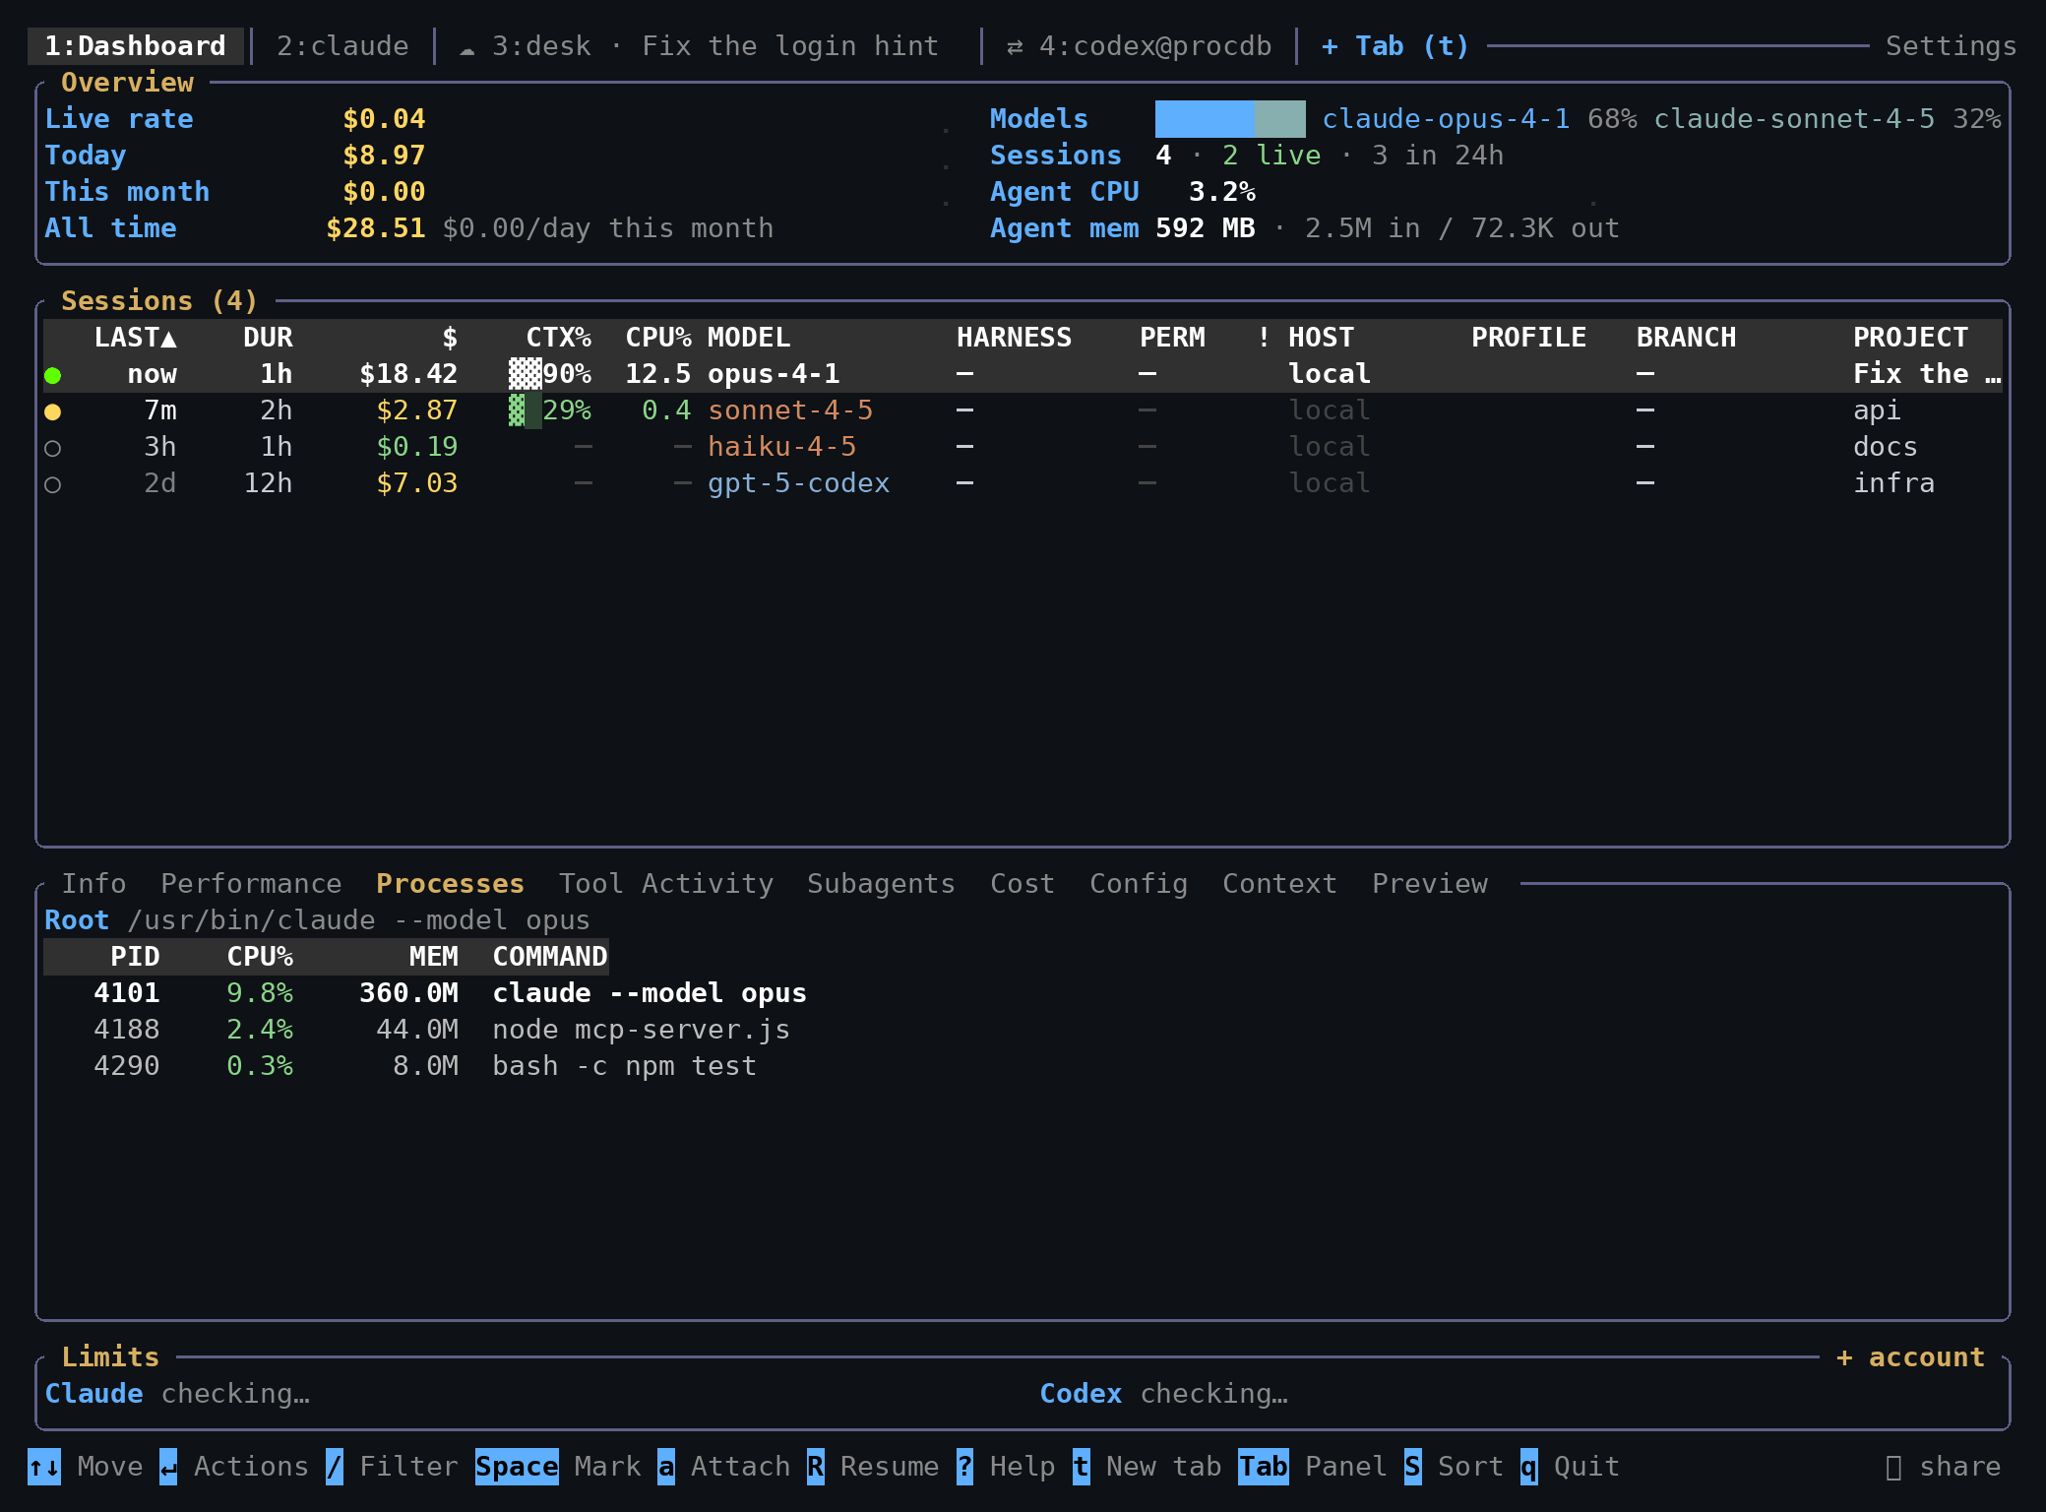
Task: Click the 'q' Quit key hint
Action: click(1528, 1467)
